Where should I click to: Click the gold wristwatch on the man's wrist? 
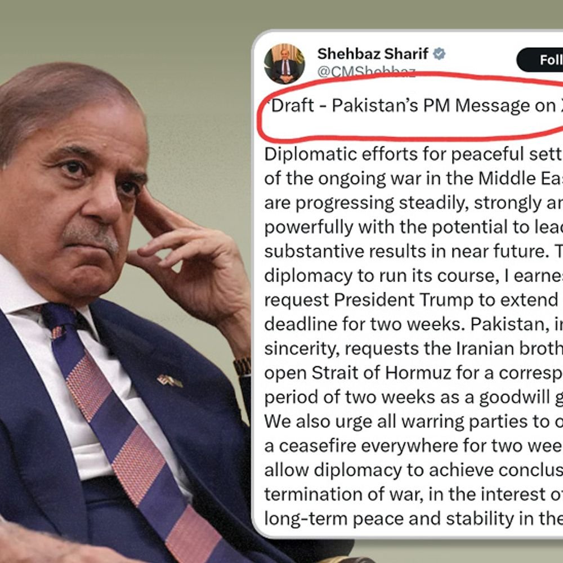click(x=242, y=367)
